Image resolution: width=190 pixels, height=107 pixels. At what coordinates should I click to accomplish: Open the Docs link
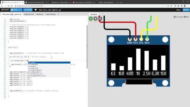178,10
